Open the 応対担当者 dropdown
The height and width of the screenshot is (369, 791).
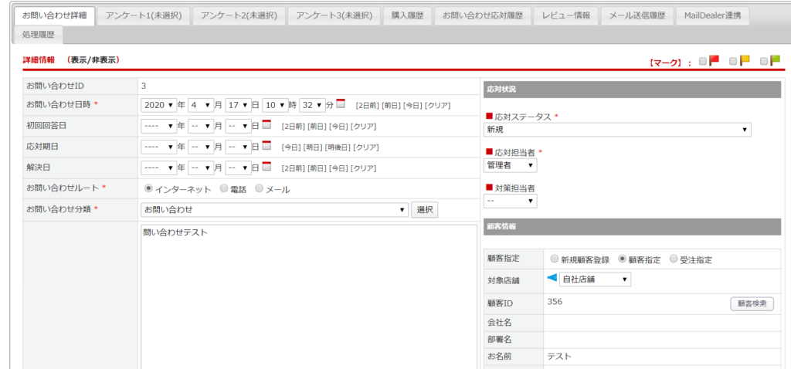point(510,165)
